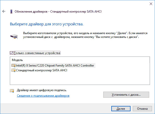Go back using the left arrow
This screenshot has height=114, width=155.
pos(4,11)
